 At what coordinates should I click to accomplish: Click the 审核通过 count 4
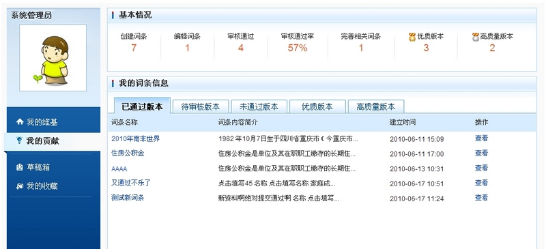241,48
